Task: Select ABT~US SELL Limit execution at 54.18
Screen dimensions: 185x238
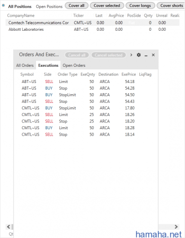Action: [x=86, y=81]
